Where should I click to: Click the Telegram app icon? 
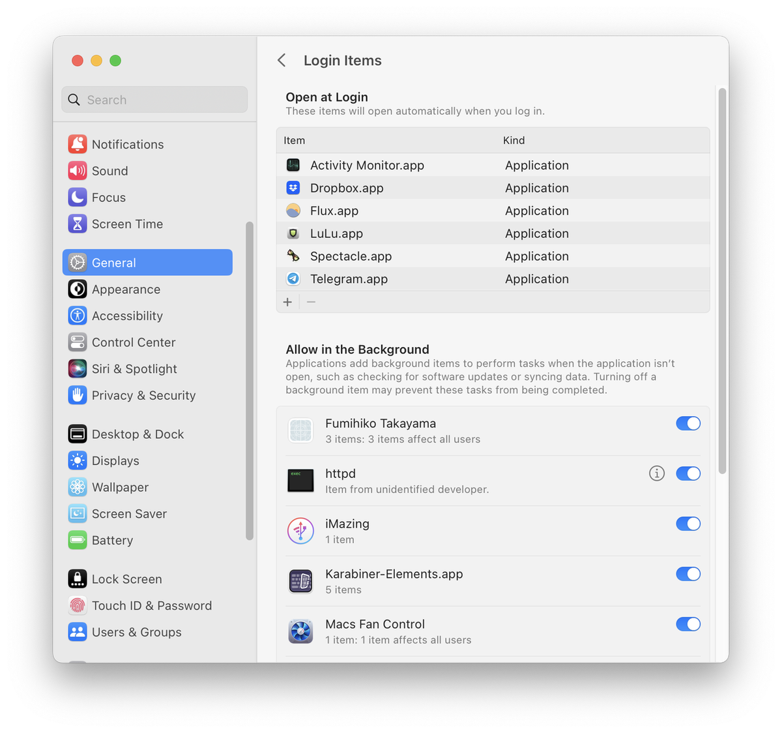[x=293, y=278]
